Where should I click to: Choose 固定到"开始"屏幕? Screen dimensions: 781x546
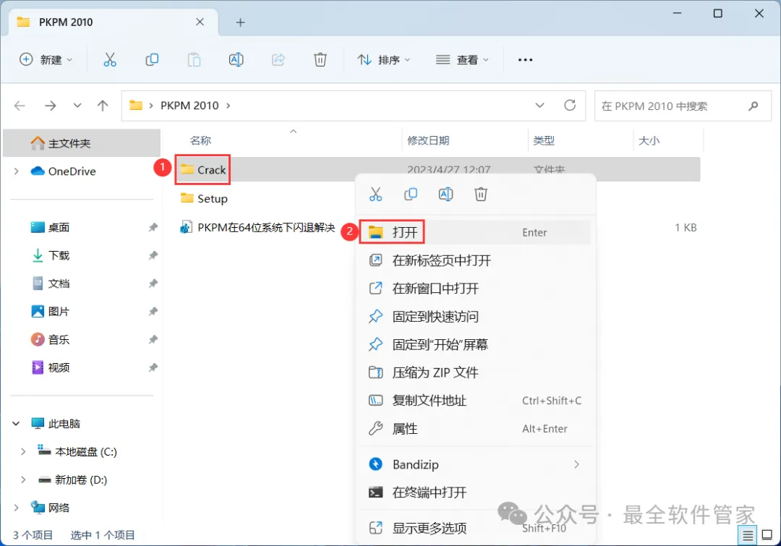(475, 345)
